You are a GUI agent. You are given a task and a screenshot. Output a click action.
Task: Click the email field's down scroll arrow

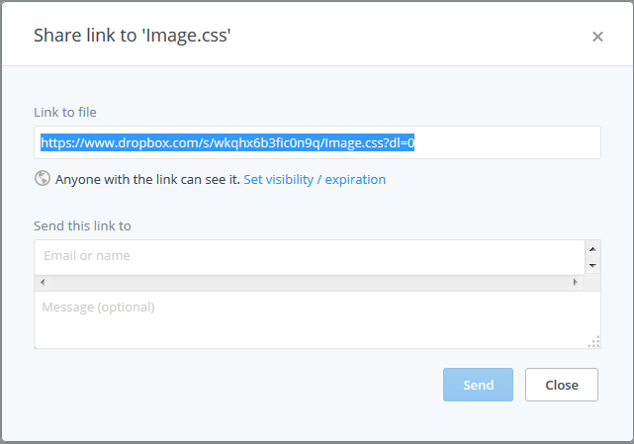click(592, 265)
